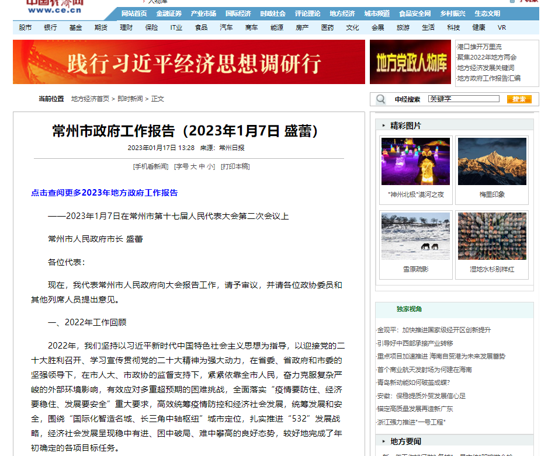The image size is (541, 456).
Task: Click the magnifier search icon
Action: click(x=380, y=99)
